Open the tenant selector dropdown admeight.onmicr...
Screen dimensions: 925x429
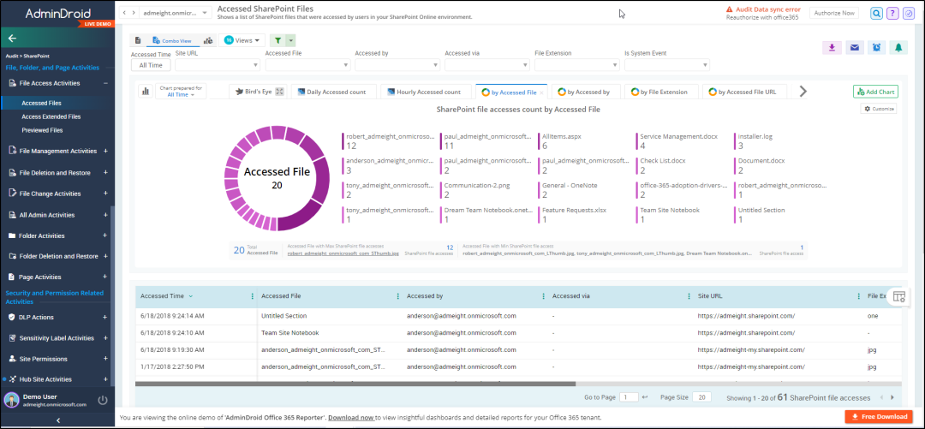pyautogui.click(x=176, y=12)
